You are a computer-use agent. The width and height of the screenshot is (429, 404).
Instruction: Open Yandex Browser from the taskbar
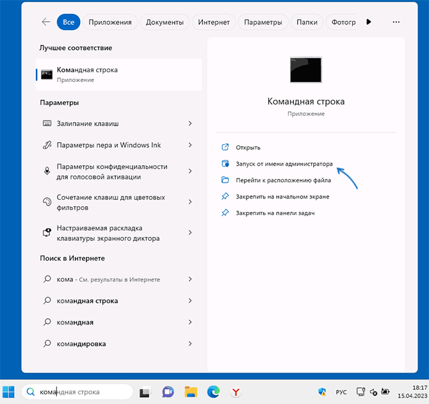click(236, 391)
